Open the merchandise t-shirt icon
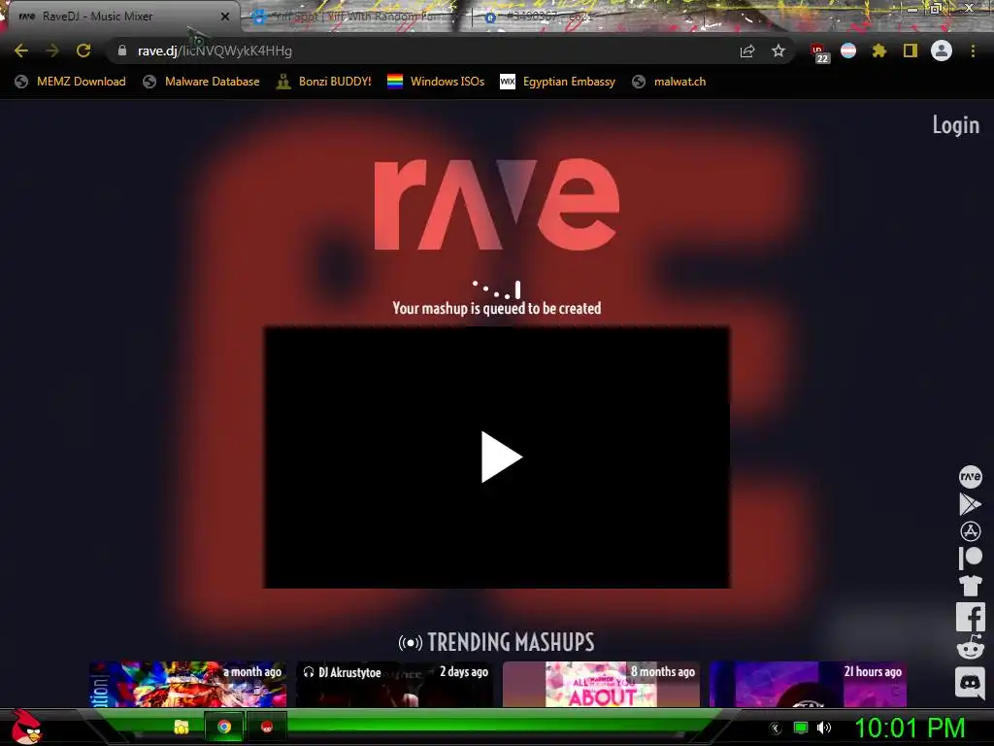This screenshot has height=746, width=994. (970, 586)
